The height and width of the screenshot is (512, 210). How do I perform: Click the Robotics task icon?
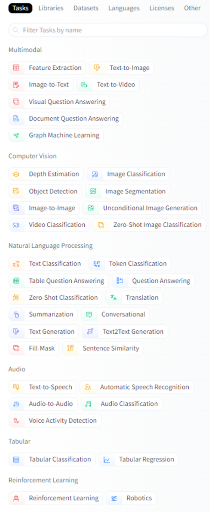tap(114, 498)
